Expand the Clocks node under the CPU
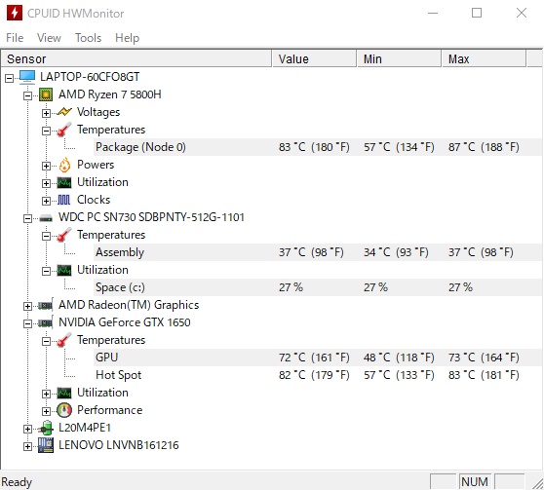This screenshot has width=544, height=490. tap(46, 201)
